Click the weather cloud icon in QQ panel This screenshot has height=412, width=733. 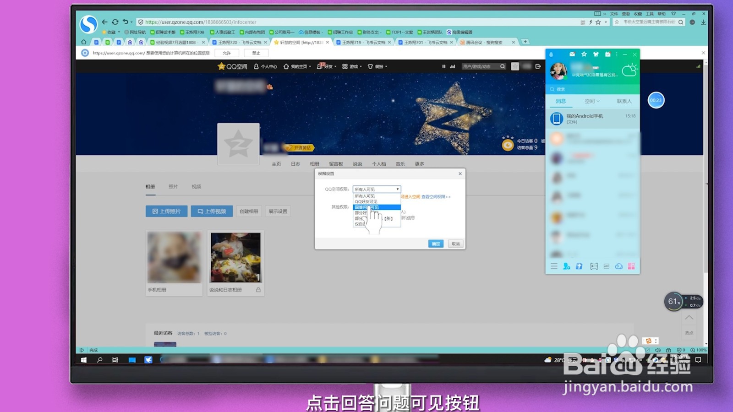629,70
